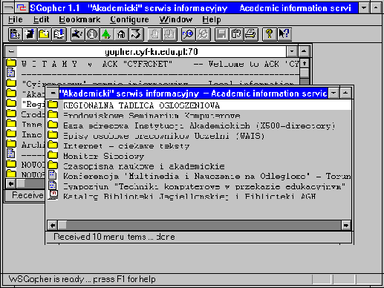Screen dimensions: 384x288
Task: Open Internet - ciekawe teksty item
Action: pyautogui.click(x=126, y=146)
